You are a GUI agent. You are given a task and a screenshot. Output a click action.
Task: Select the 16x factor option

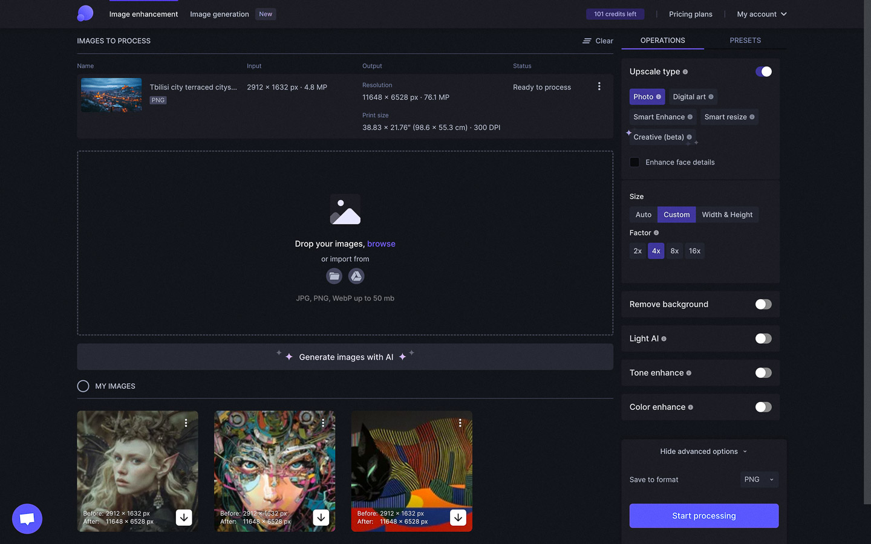point(694,251)
